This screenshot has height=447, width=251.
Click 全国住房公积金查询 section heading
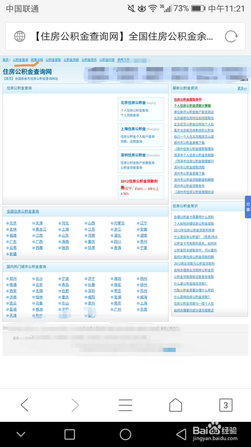pos(23,211)
